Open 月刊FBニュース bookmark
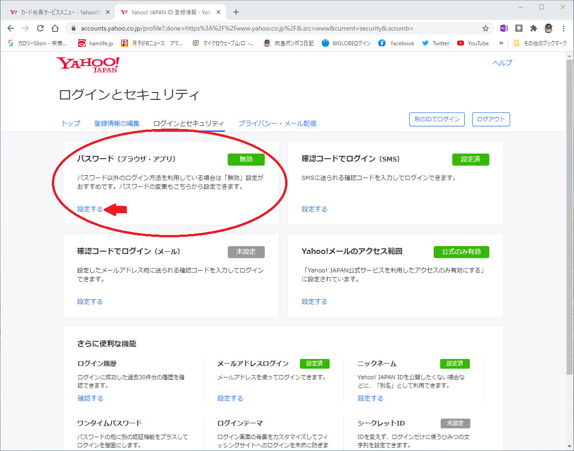 tap(152, 43)
